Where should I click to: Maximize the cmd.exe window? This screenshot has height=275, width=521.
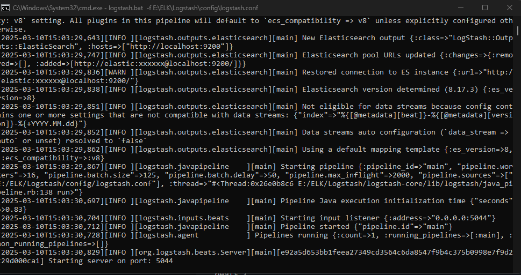coord(485,8)
